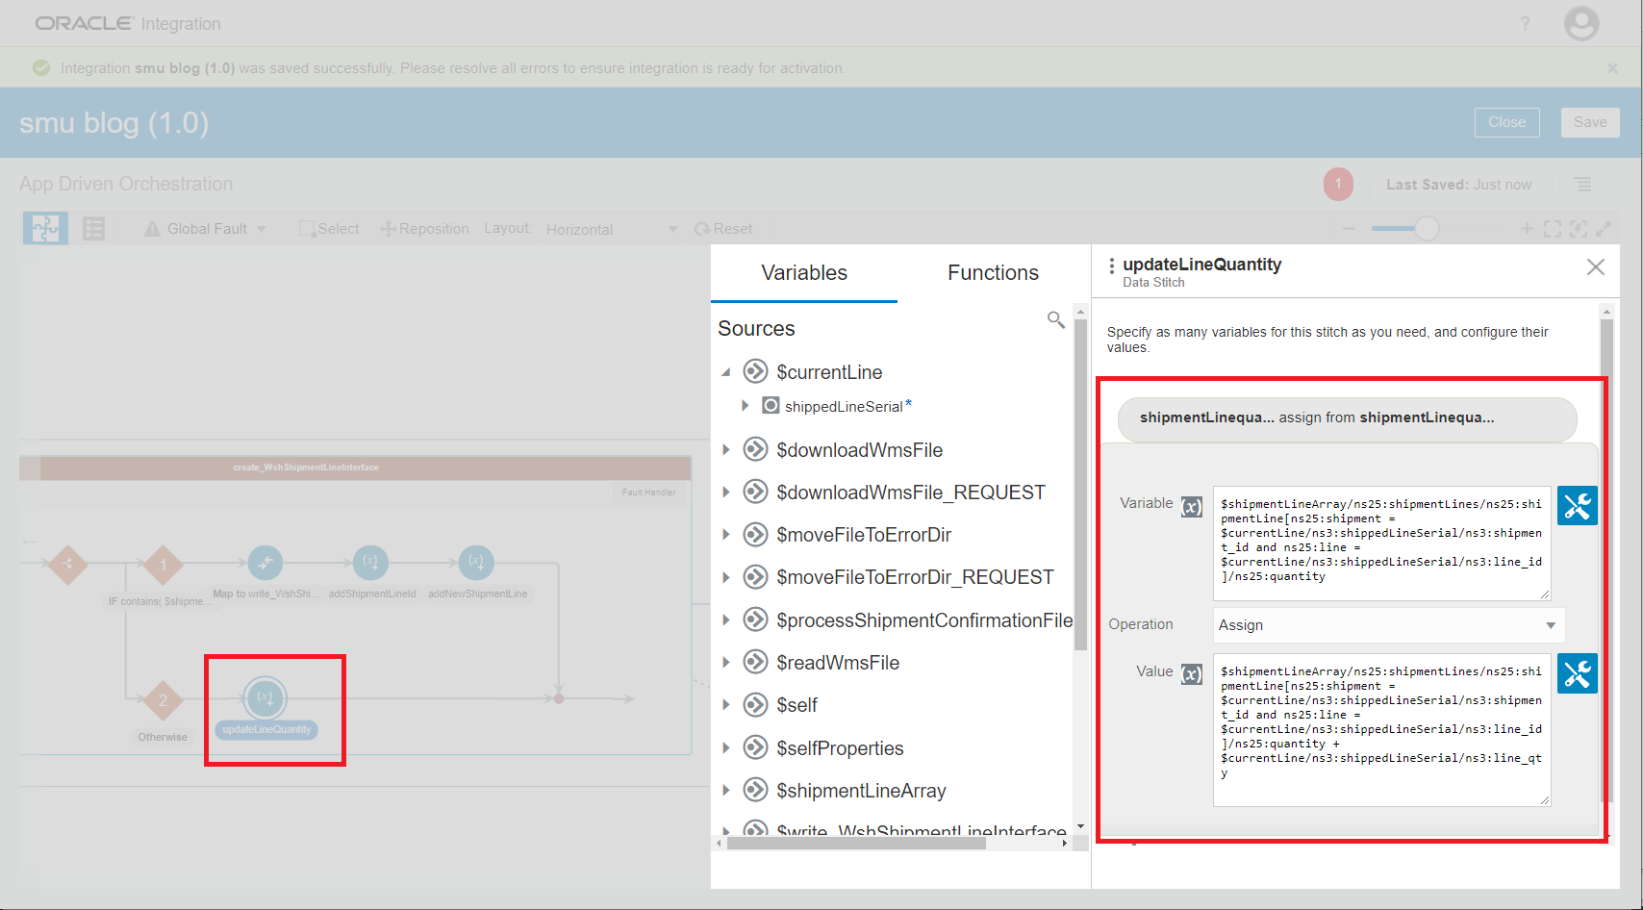Open expression builder for the Variable field

(x=1577, y=506)
